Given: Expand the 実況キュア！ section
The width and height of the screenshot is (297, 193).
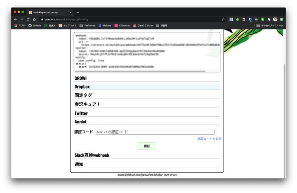Looking at the screenshot, I should (x=87, y=104).
